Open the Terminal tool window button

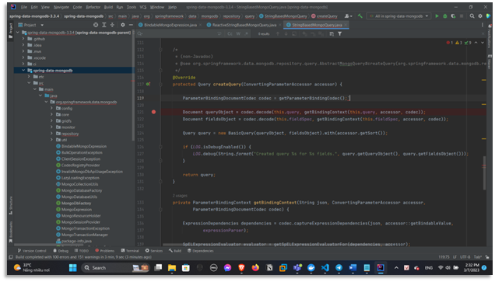coord(130,251)
